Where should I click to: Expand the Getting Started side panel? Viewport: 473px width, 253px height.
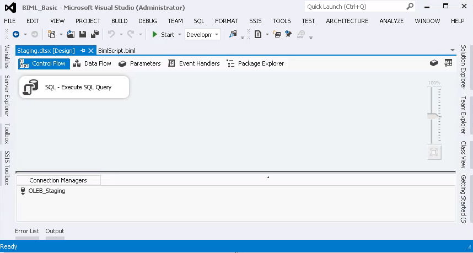pos(463,199)
